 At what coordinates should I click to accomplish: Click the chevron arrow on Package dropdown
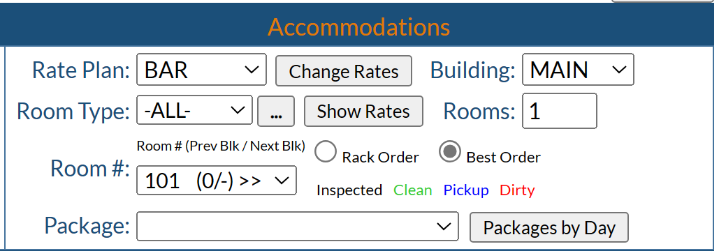(x=444, y=226)
